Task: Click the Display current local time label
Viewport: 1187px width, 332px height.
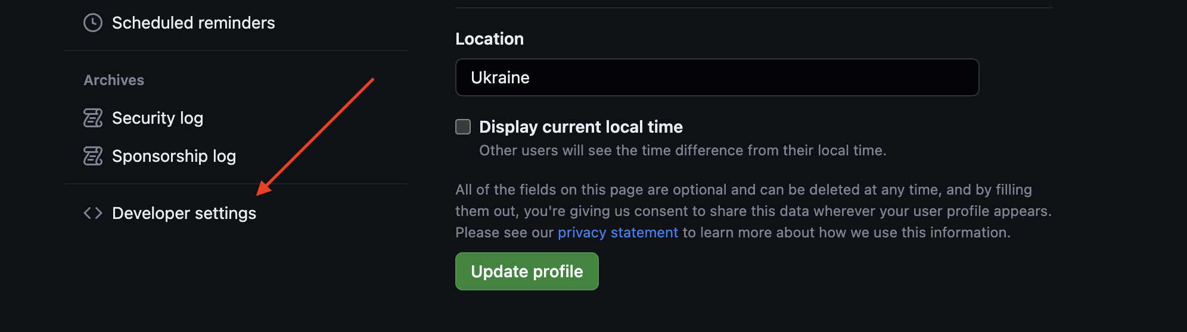Action: 580,127
